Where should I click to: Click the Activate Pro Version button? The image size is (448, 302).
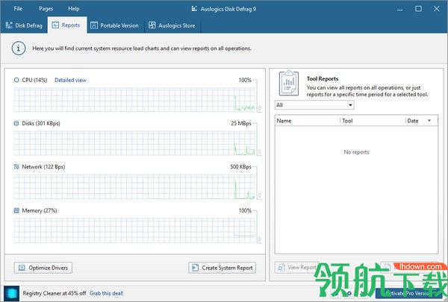click(408, 293)
